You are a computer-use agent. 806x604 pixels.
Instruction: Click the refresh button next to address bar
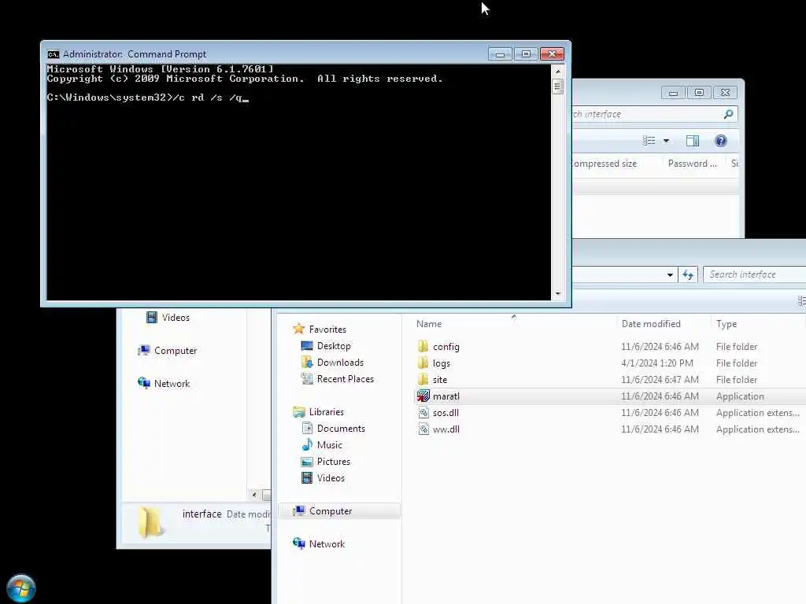tap(688, 274)
